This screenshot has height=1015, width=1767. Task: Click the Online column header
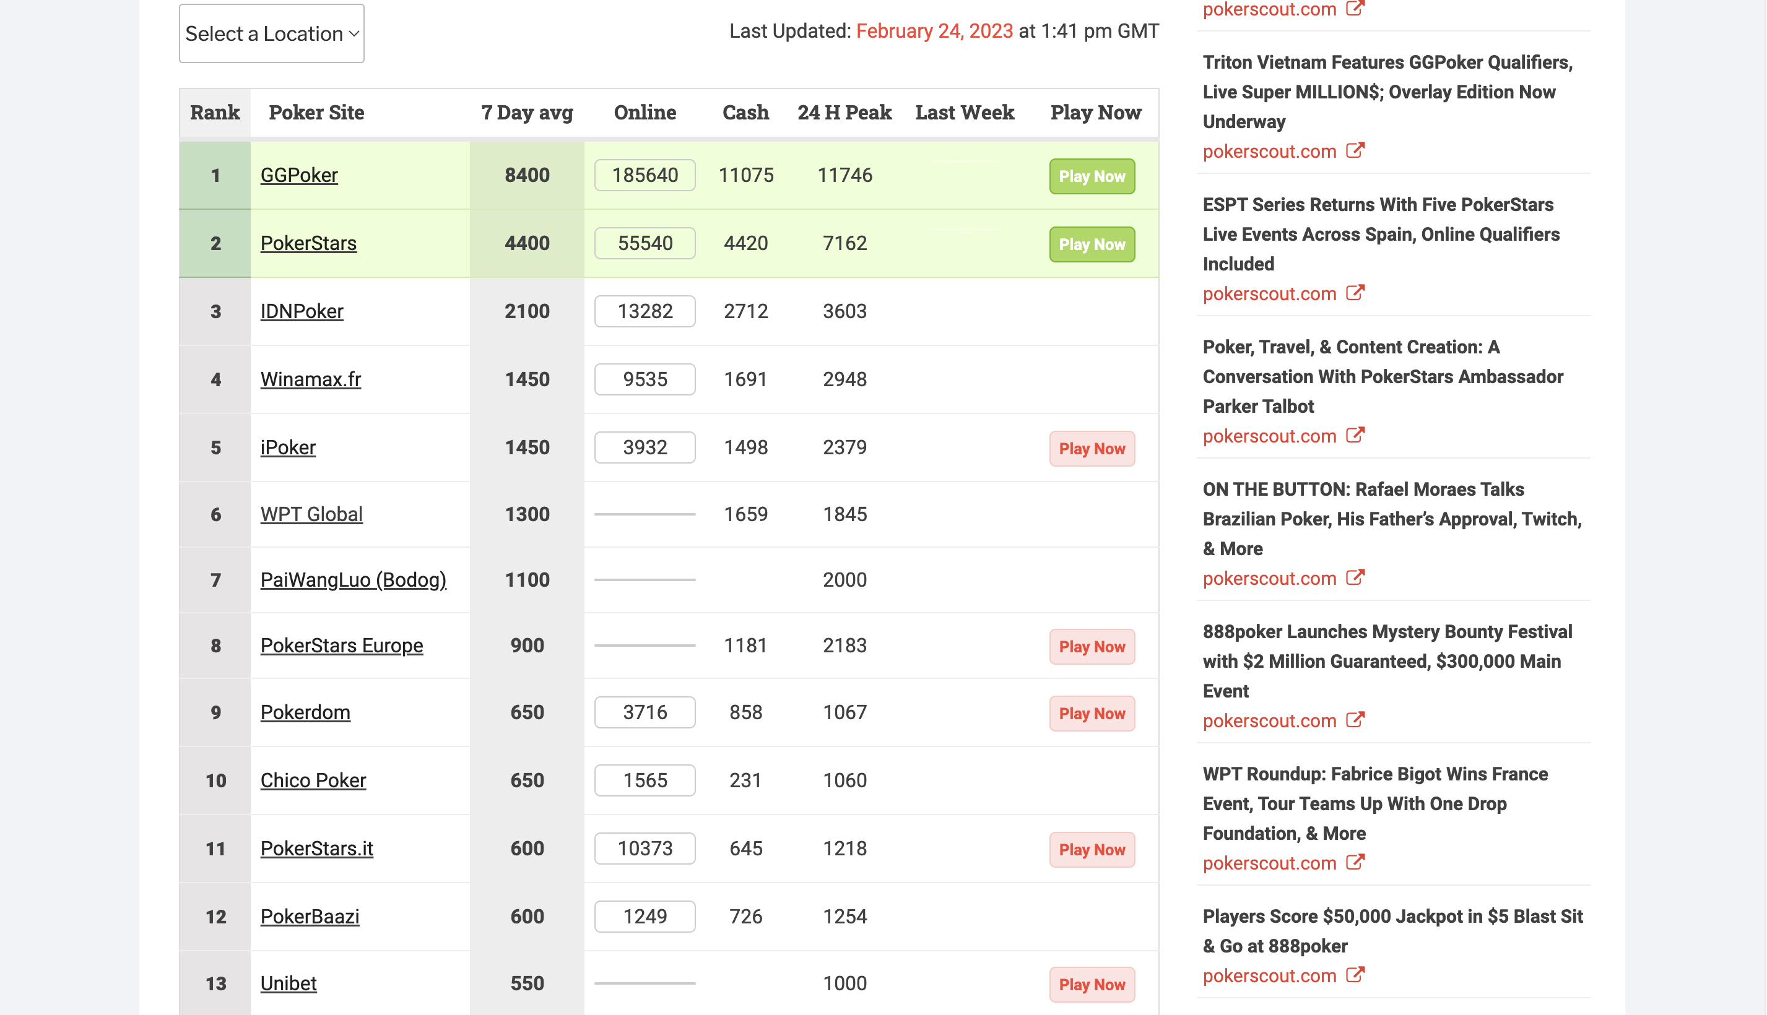(x=645, y=112)
